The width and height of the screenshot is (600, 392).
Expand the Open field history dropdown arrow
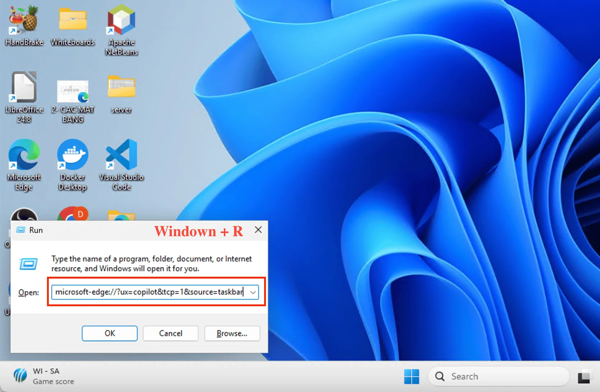[x=253, y=292]
